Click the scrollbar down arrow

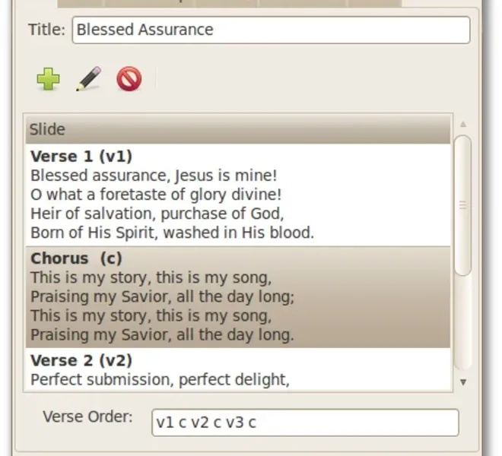[x=463, y=382]
